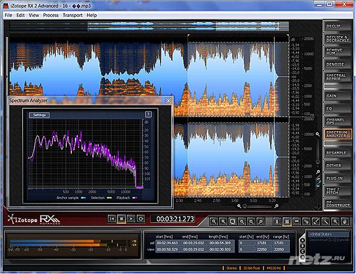
Task: Click the 3:00 timeline ruler mark
Action: [x=235, y=201]
